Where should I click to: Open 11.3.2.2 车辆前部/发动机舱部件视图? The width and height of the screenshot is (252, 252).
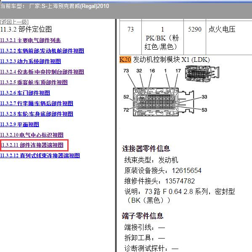(x=42, y=51)
